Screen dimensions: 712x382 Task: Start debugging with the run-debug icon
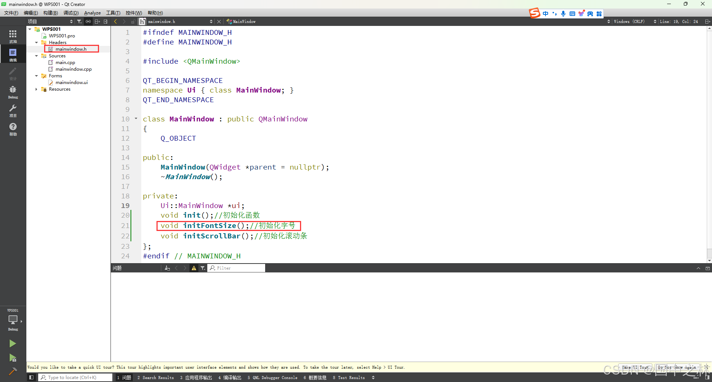coord(13,358)
